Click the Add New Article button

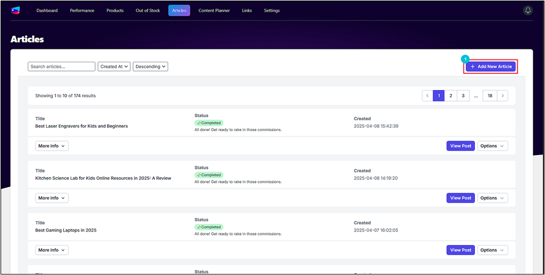coord(491,67)
